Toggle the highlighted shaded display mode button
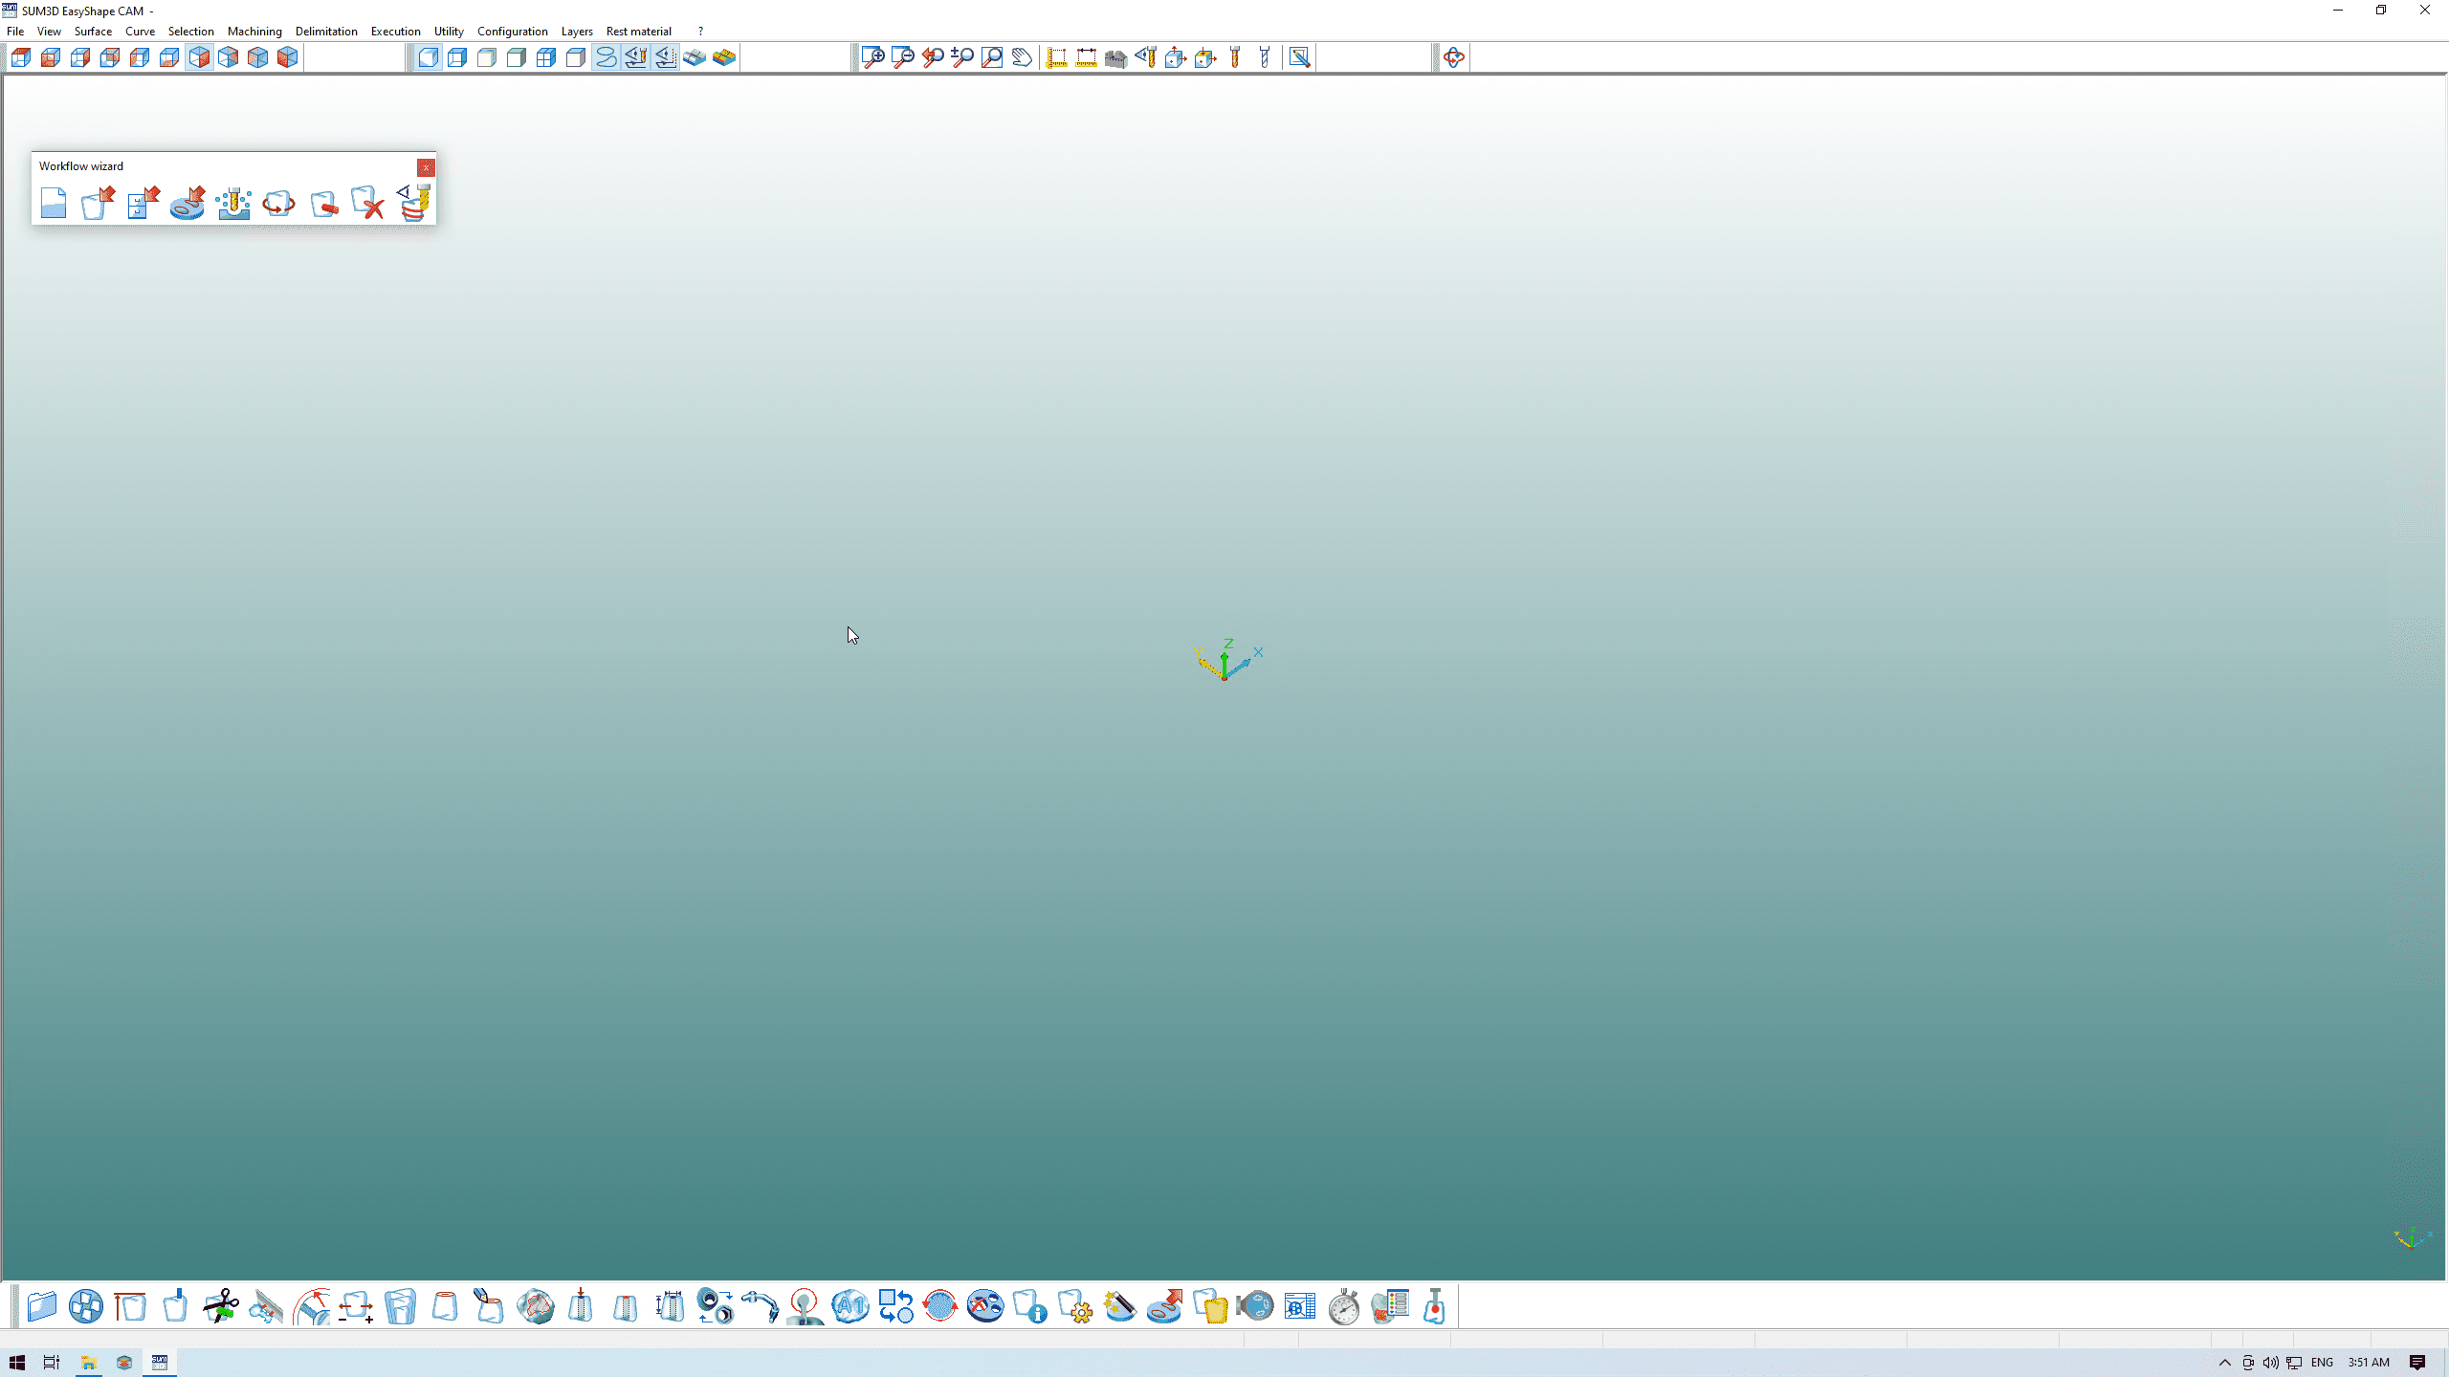Image resolution: width=2449 pixels, height=1377 pixels. [x=428, y=57]
